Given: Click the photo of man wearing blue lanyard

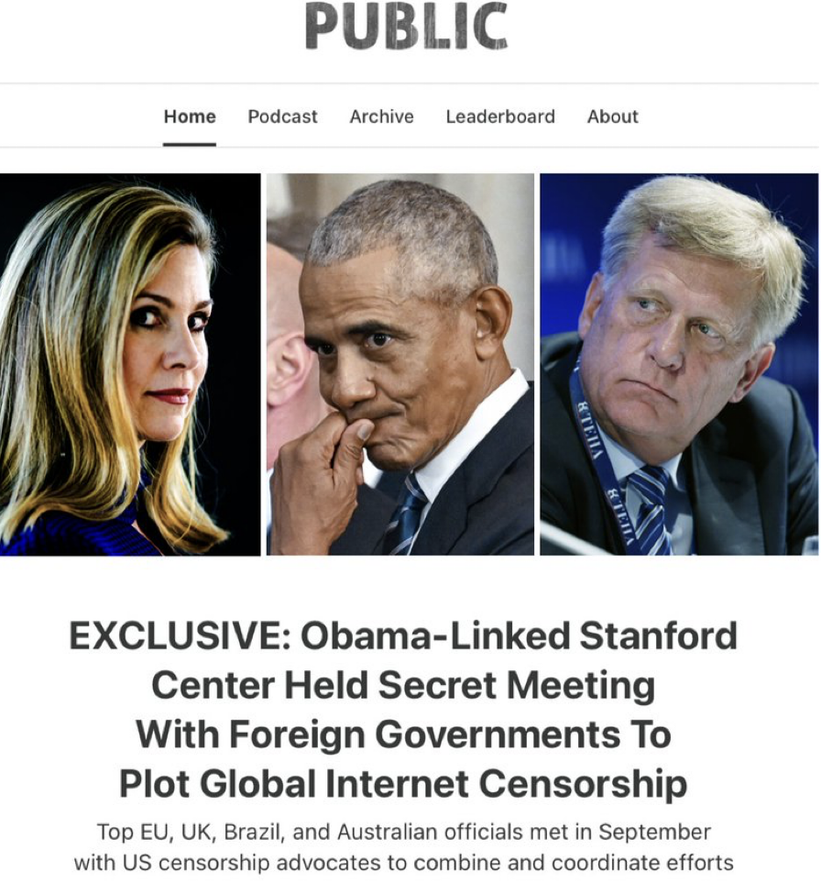Looking at the screenshot, I should [679, 364].
